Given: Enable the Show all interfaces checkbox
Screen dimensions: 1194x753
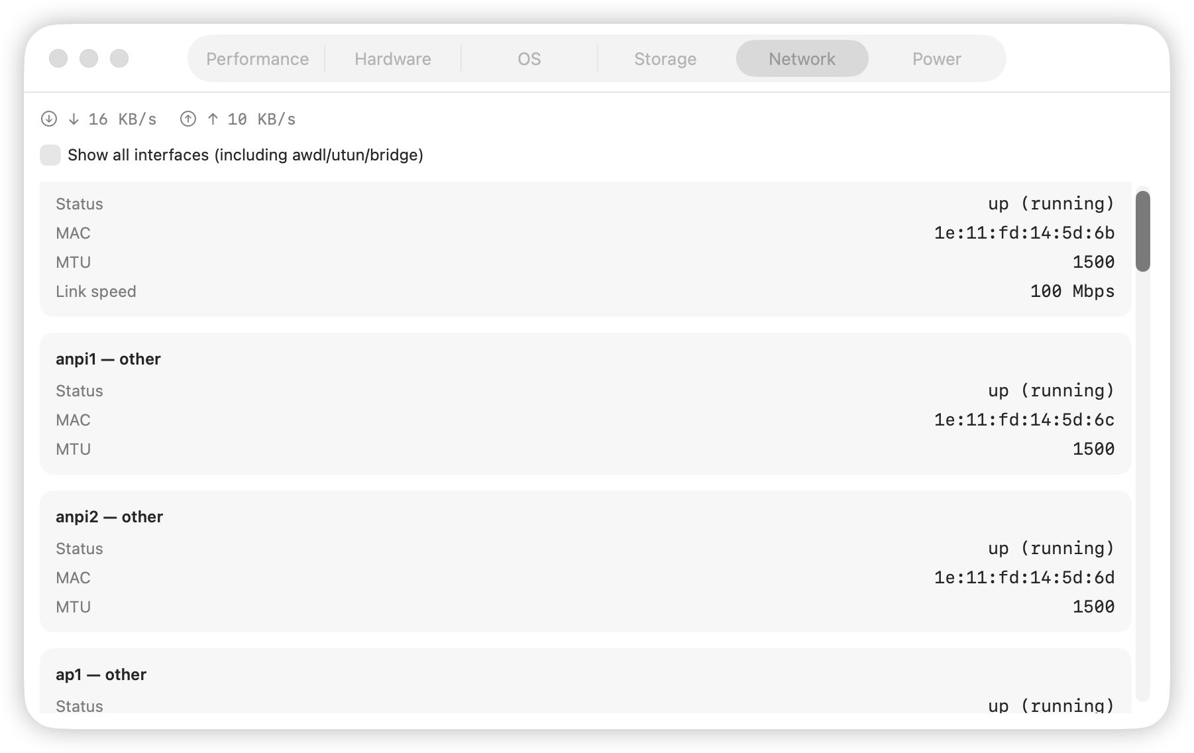Looking at the screenshot, I should pyautogui.click(x=50, y=155).
